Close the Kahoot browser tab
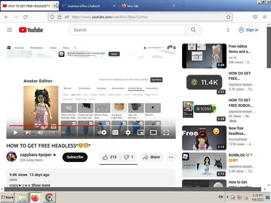Image resolution: width=271 pixels, height=203 pixels. click(114, 6)
